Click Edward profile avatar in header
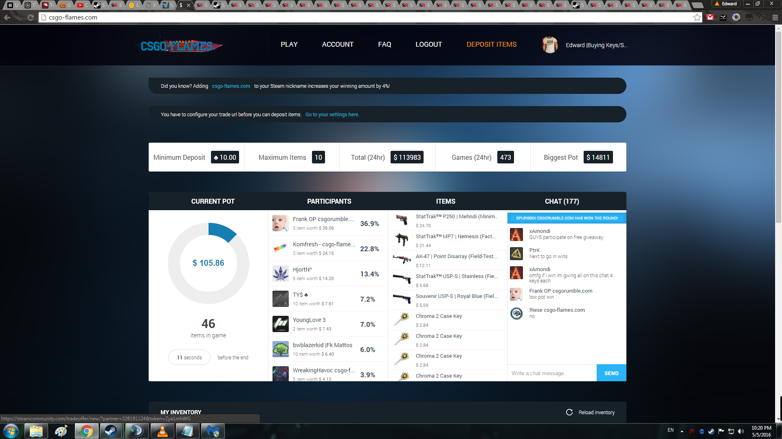 [550, 45]
